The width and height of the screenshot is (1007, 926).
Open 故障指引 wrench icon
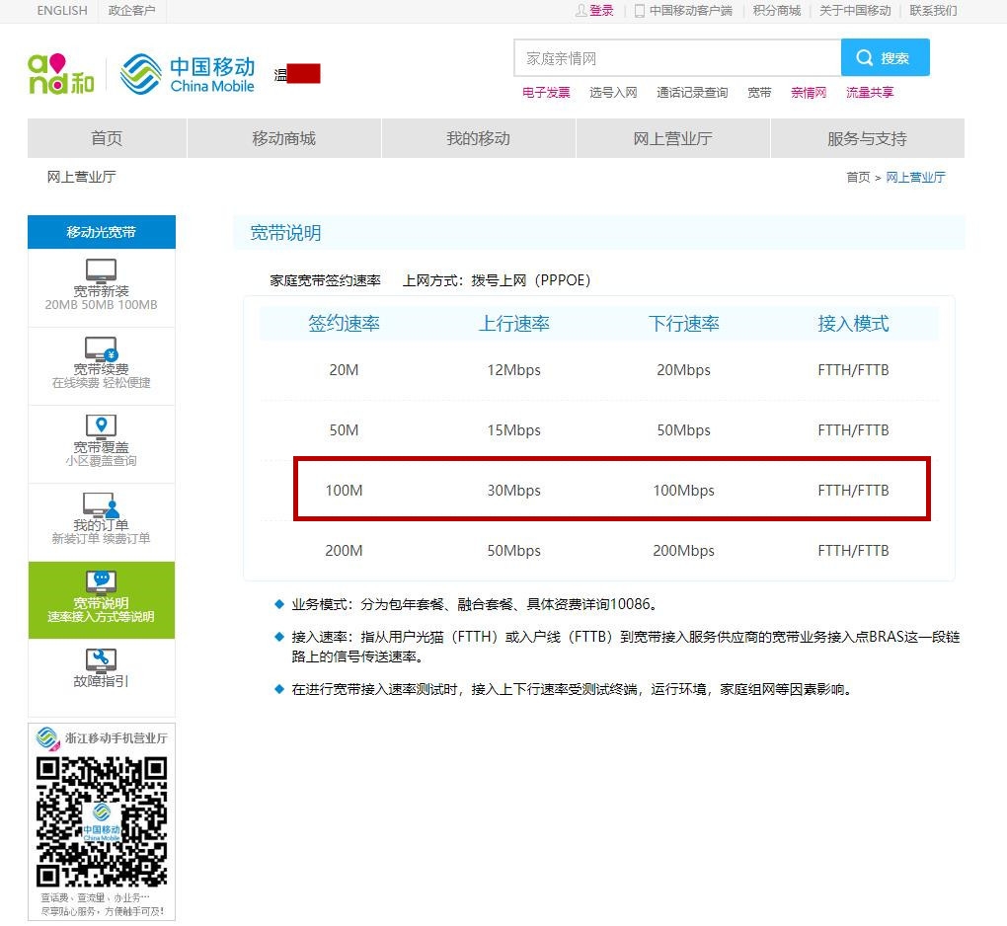coord(101,659)
